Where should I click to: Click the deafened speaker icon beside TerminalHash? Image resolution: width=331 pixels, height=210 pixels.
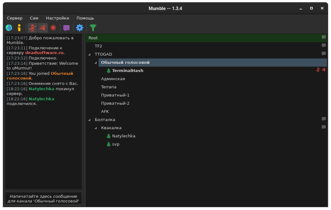[324, 70]
